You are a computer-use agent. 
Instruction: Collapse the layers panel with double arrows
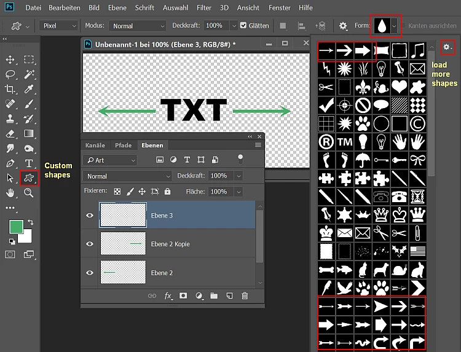[x=250, y=136]
